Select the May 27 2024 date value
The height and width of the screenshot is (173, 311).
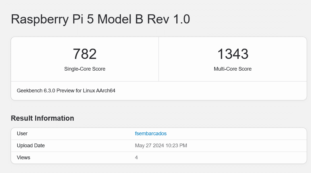[148, 146]
